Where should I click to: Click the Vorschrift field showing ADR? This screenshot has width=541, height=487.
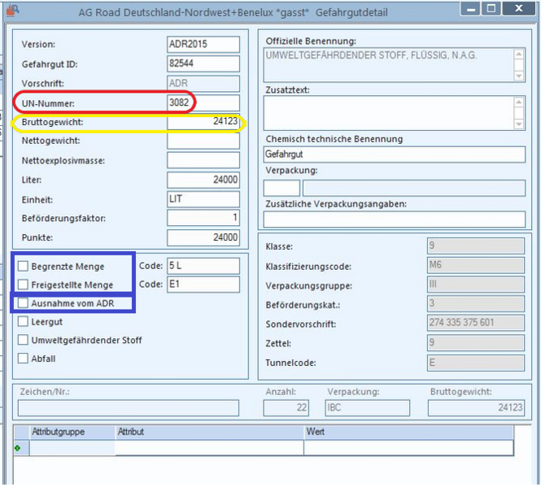click(203, 83)
